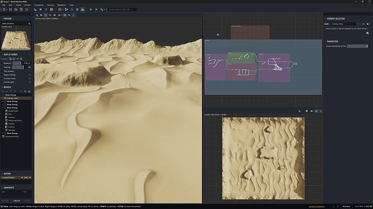Click the second green play Build button
The height and width of the screenshot is (209, 373).
(96, 10)
